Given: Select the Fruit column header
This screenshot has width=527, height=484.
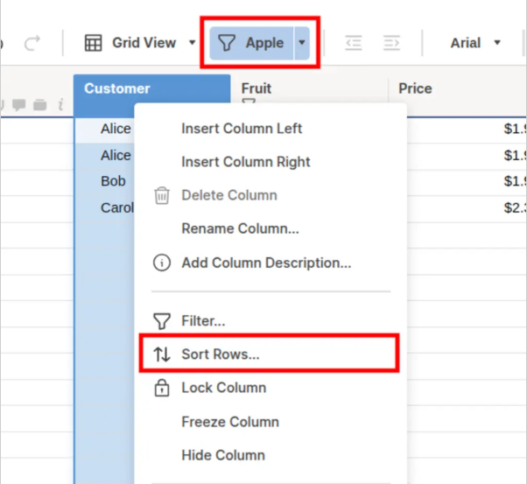Looking at the screenshot, I should [309, 88].
